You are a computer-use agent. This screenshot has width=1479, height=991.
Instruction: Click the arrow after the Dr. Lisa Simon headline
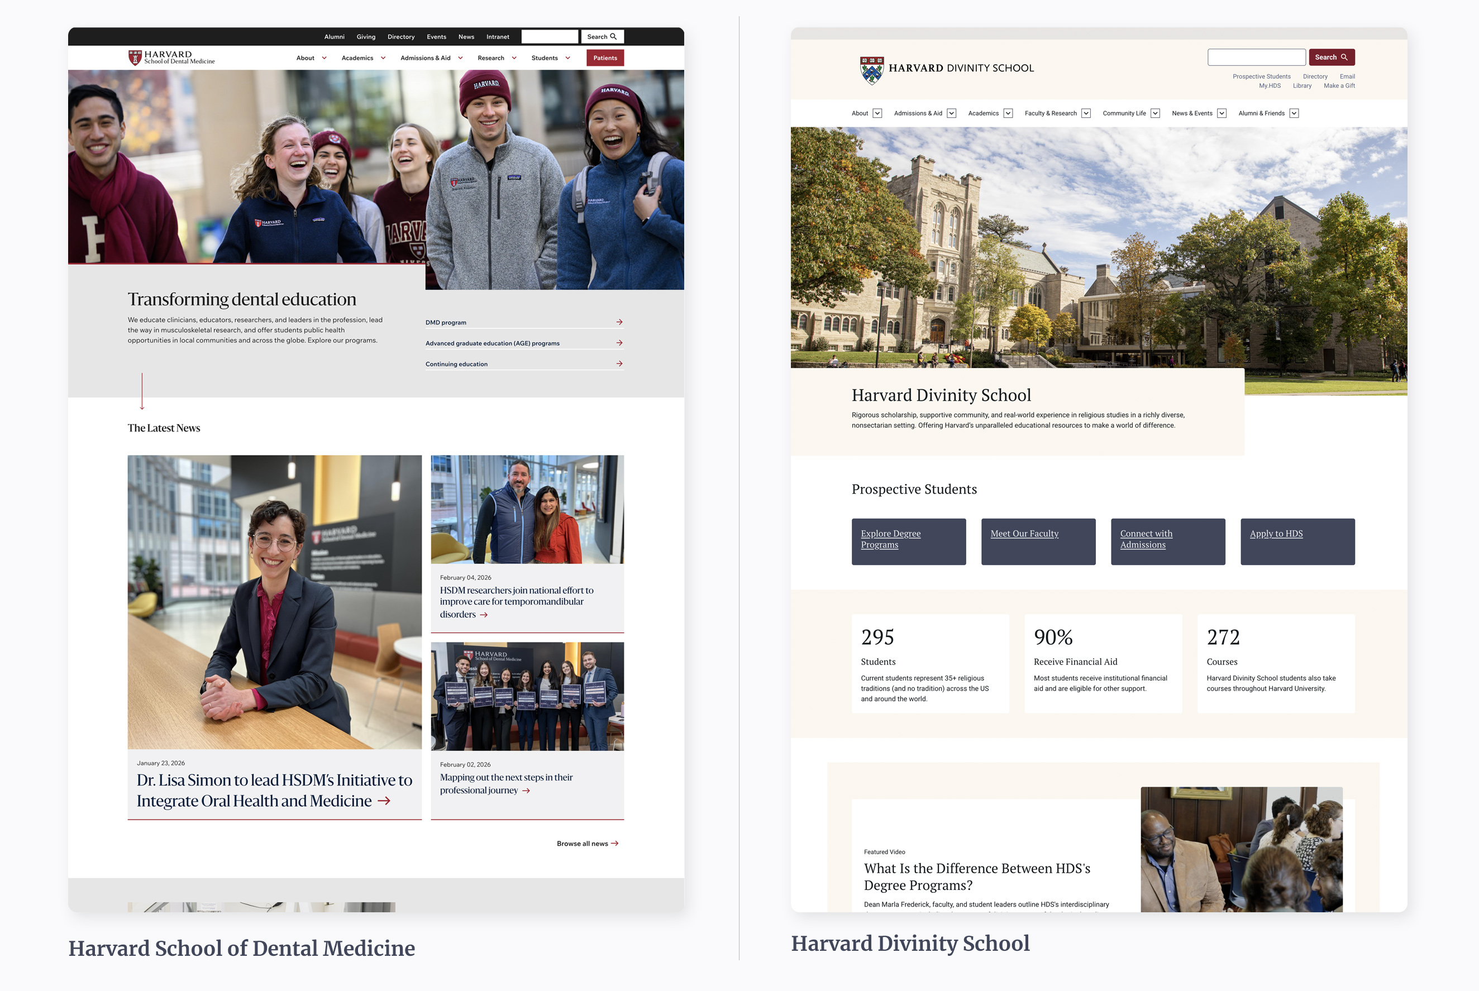tap(384, 801)
